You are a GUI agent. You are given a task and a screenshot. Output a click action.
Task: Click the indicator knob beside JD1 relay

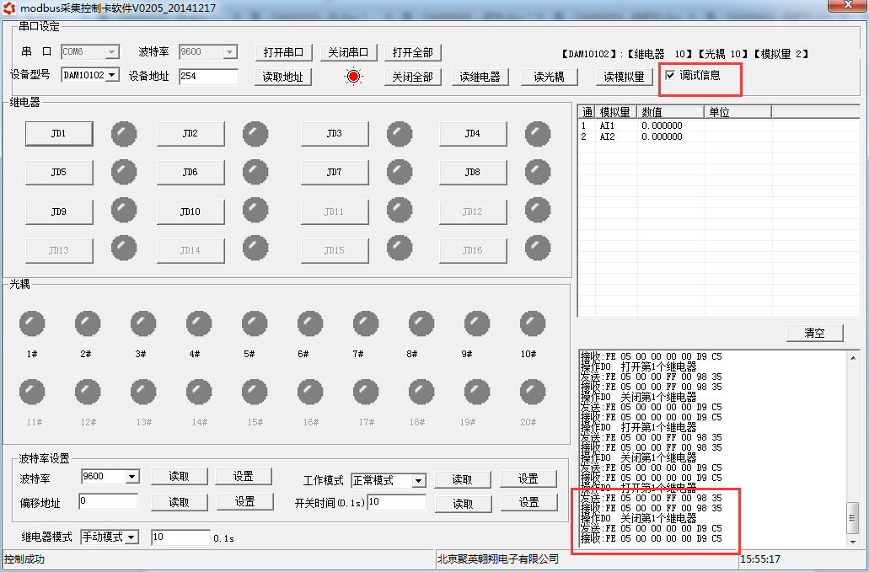pos(124,133)
